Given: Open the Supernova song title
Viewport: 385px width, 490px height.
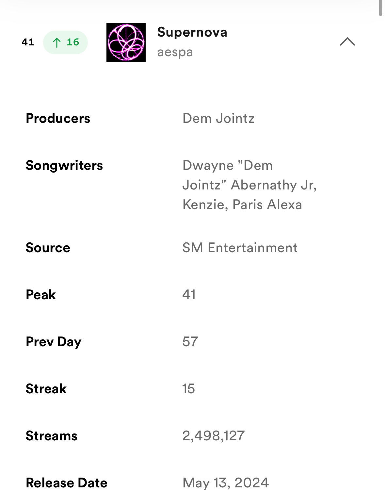Looking at the screenshot, I should point(192,32).
